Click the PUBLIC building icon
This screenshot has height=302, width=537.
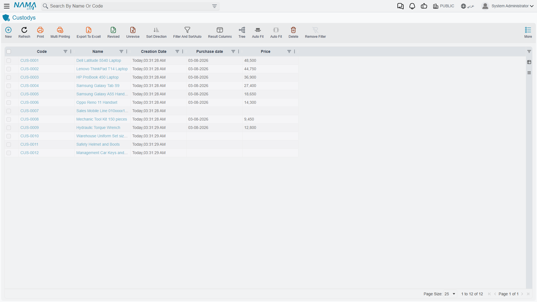point(436,6)
